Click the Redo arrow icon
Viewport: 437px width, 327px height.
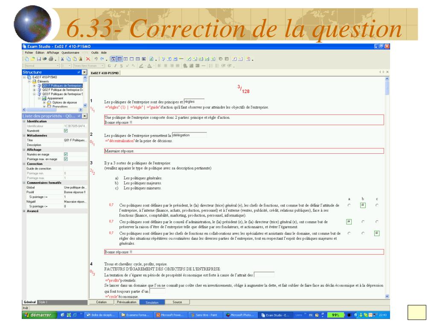coord(102,59)
